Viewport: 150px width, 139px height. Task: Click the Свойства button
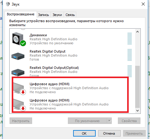pyautogui.click(x=129, y=121)
